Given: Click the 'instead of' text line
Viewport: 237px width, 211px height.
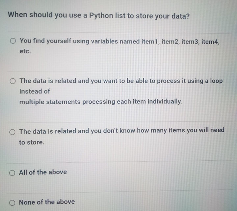Looking at the screenshot, I should point(35,91).
